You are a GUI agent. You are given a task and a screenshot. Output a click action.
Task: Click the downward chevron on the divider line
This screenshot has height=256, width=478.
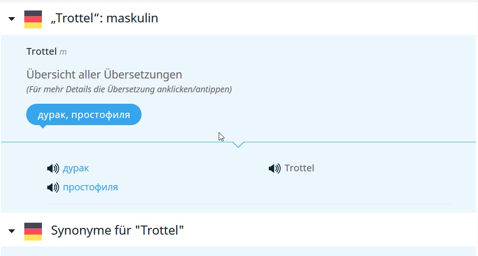pyautogui.click(x=238, y=145)
